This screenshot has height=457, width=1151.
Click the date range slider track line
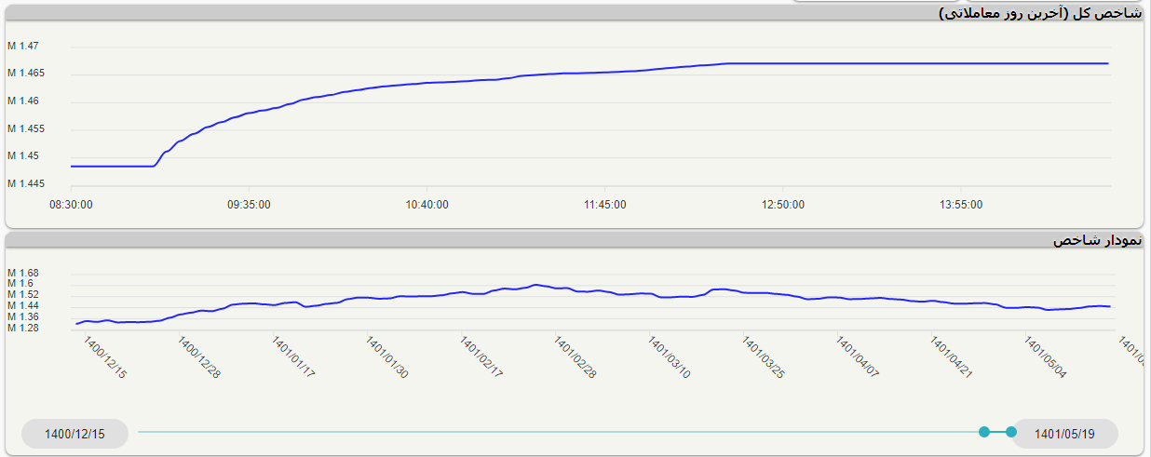559,432
